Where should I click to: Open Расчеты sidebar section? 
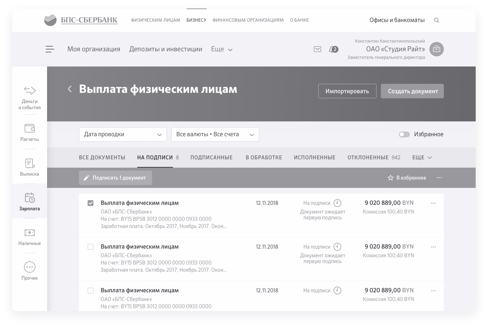click(30, 132)
